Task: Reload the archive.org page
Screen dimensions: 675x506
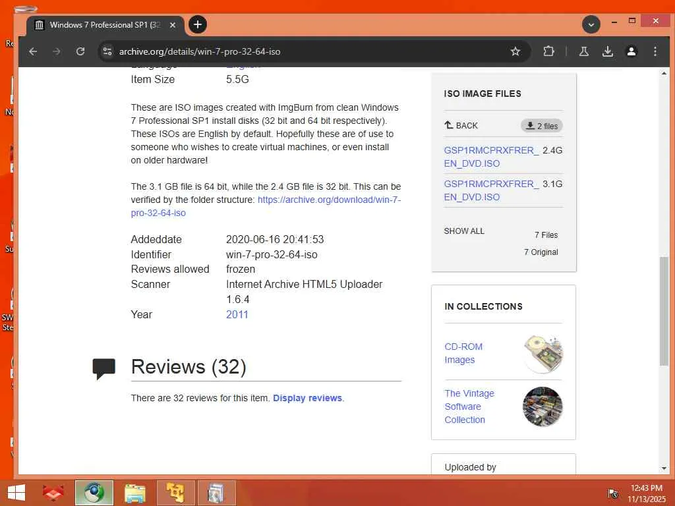Action: click(80, 51)
